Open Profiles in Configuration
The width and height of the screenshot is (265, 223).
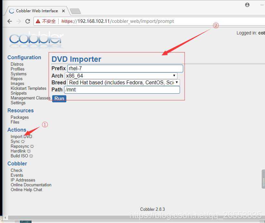pos(18,69)
